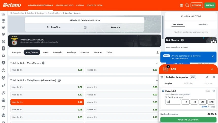Click the stake amount input field
Viewport: 218px width, 123px height.
(x=173, y=102)
